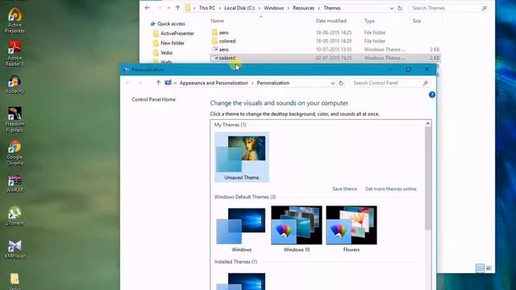The width and height of the screenshot is (516, 290).
Task: Sort files by Name column header
Action: pos(217,21)
